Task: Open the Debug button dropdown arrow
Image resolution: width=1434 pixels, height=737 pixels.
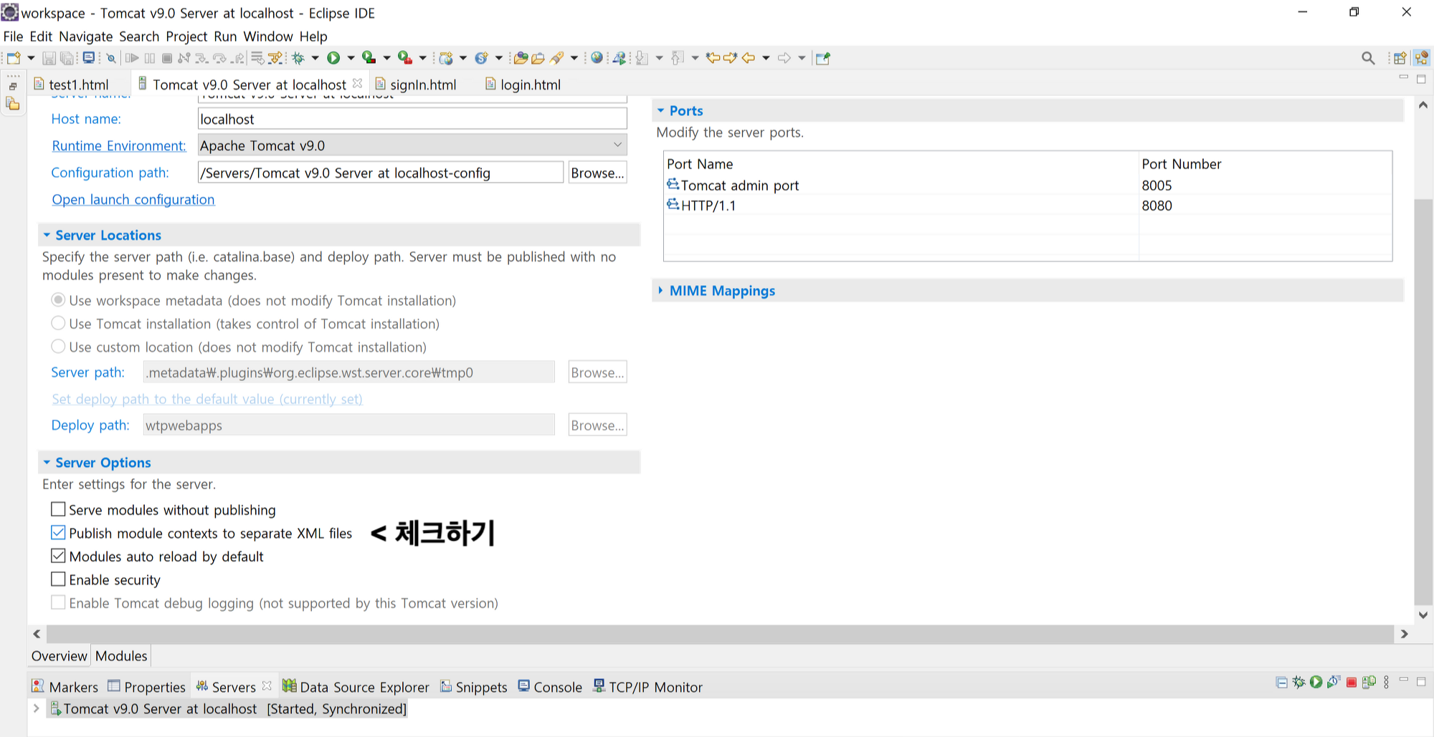Action: (315, 58)
